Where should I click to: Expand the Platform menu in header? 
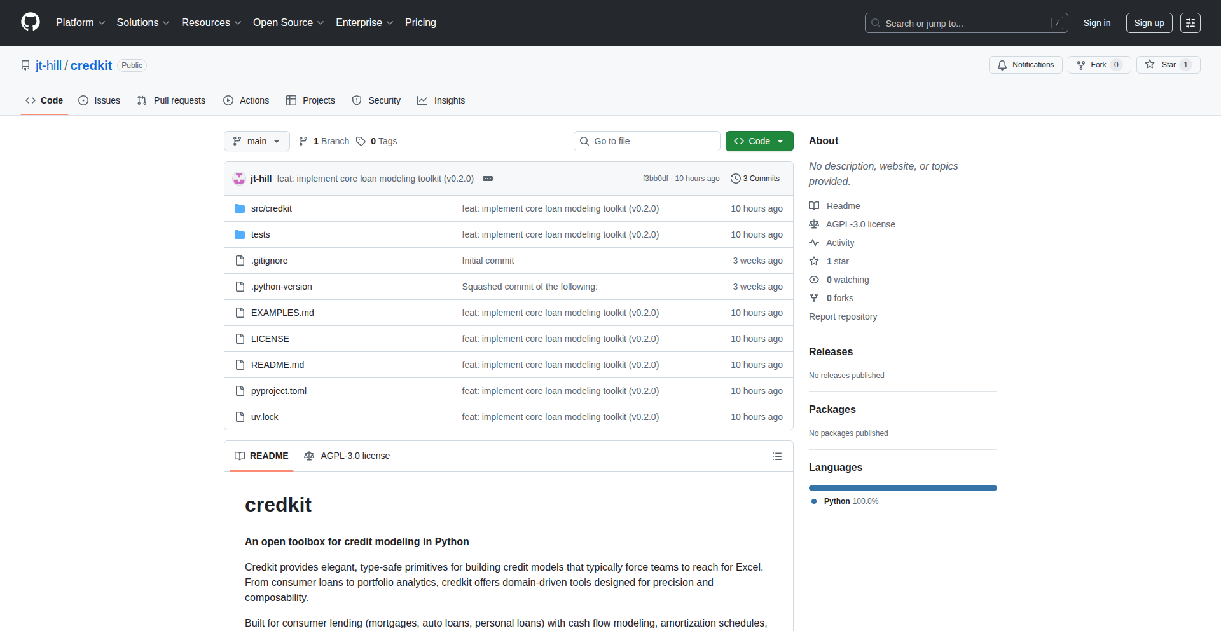point(80,22)
